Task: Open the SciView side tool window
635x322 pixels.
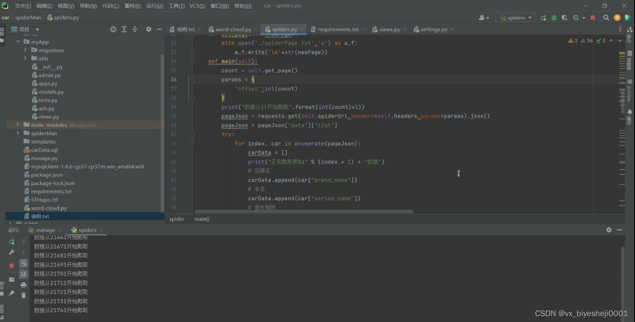Action: point(630,90)
